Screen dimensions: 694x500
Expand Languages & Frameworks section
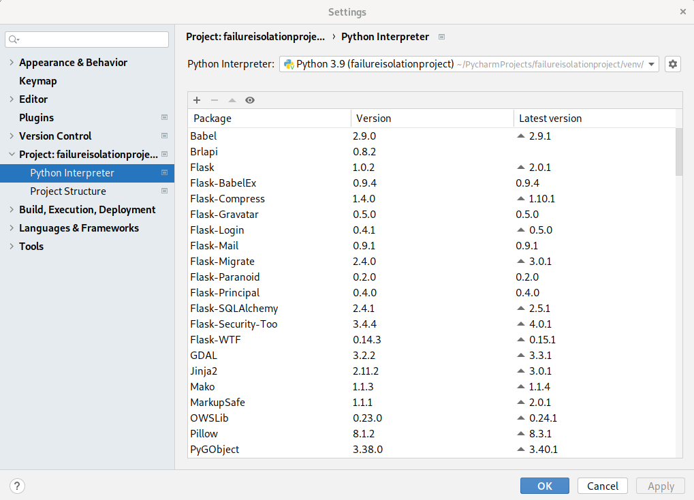click(x=12, y=228)
